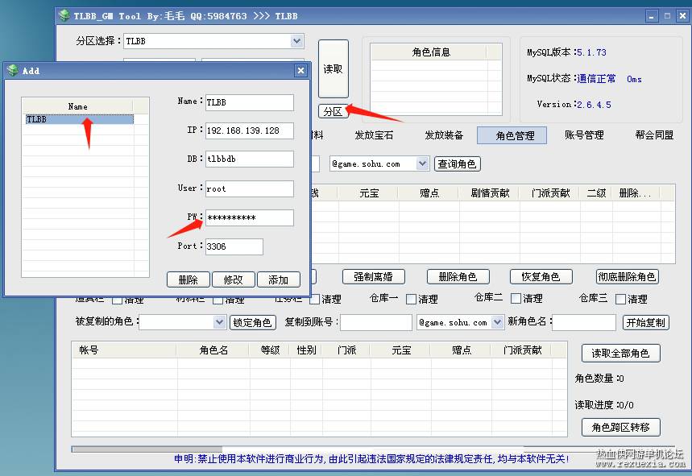
Task: Click the Name input field
Action: pos(250,102)
